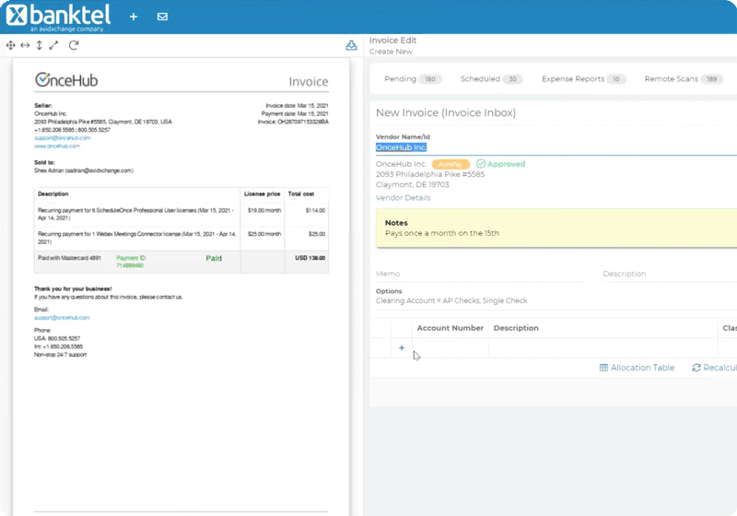Click the plus icon in the header

[134, 17]
